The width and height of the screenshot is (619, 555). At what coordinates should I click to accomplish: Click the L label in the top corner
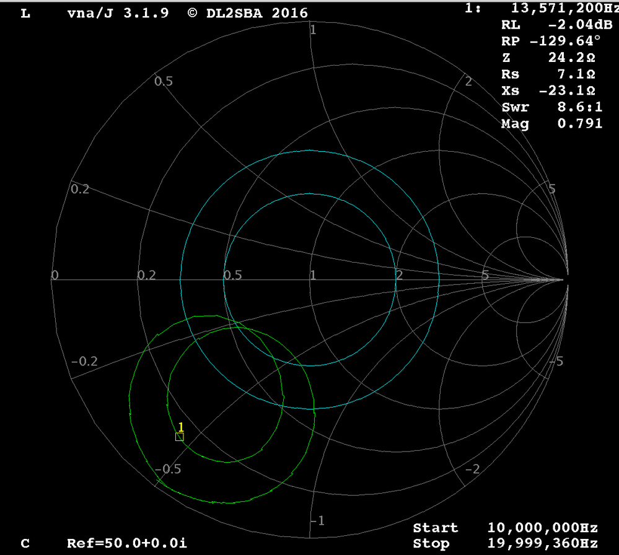tap(25, 14)
